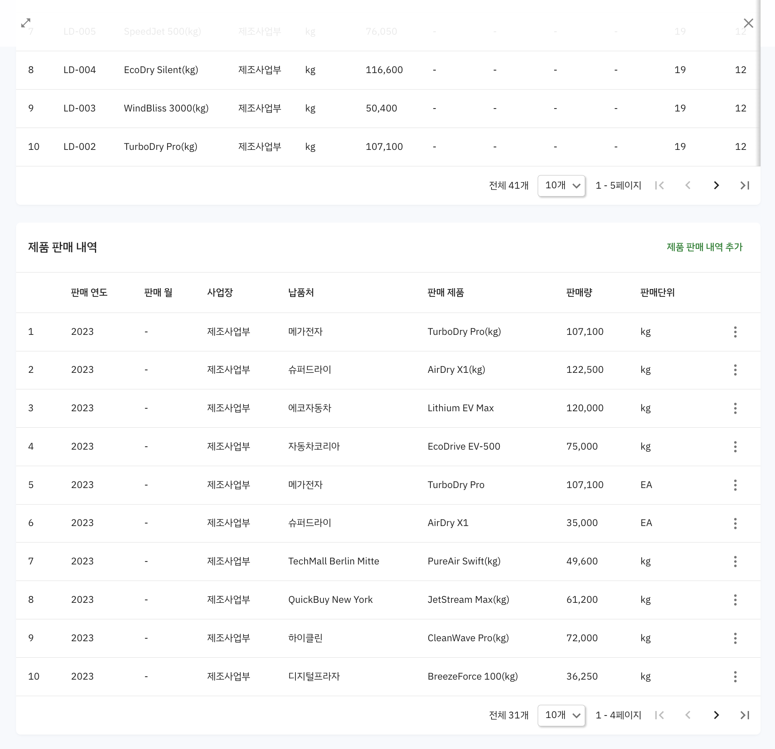Open the kebab menu for the TurboDry Pro EA row
The image size is (775, 749).
(x=735, y=485)
